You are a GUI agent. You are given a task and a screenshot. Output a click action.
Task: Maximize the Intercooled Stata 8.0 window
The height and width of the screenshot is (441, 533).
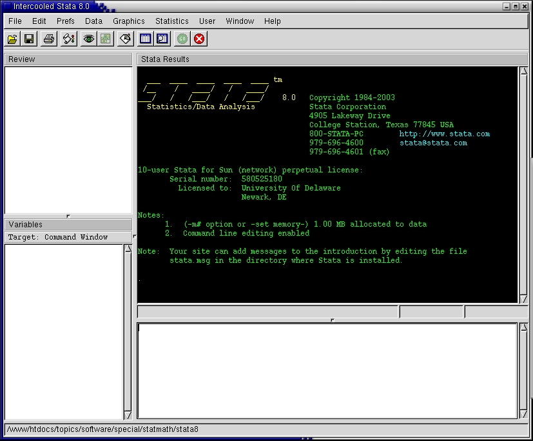coord(516,6)
